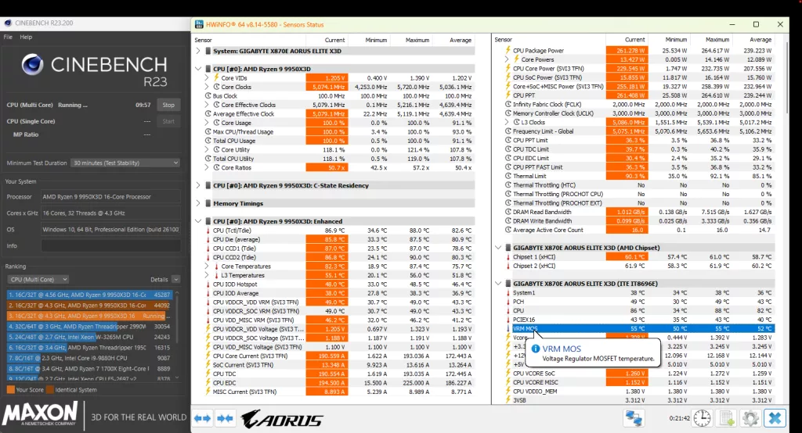Viewport: 802px width, 433px height.
Task: Open the File menu in Cinebench
Action: coord(8,37)
